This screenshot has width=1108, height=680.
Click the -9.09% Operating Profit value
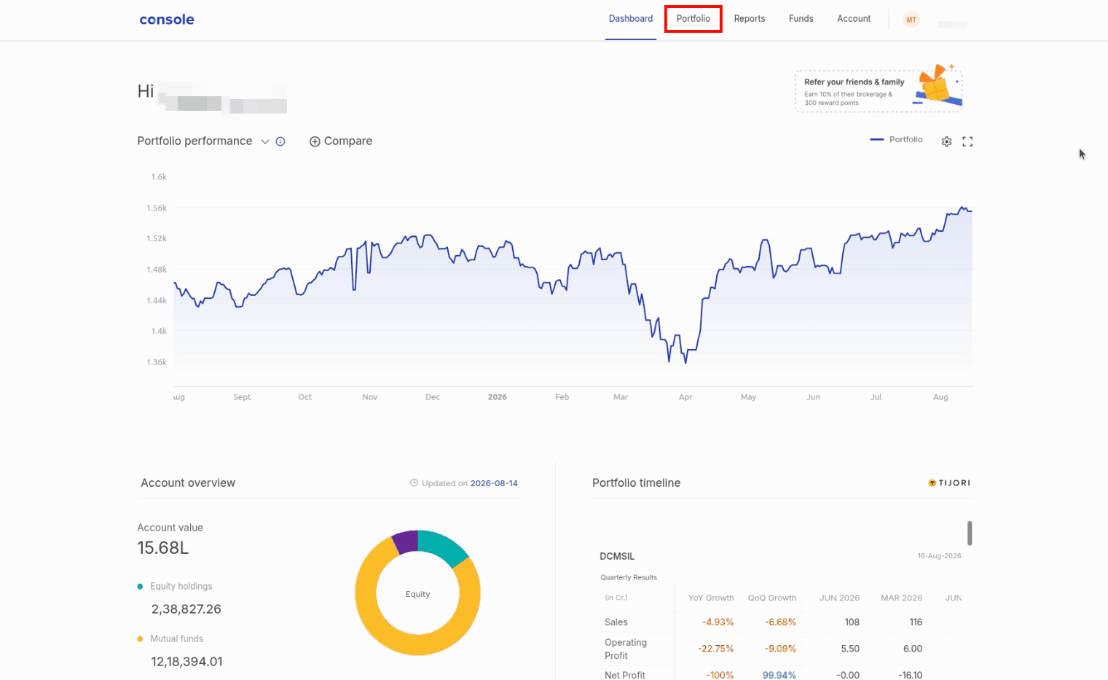pyautogui.click(x=780, y=649)
